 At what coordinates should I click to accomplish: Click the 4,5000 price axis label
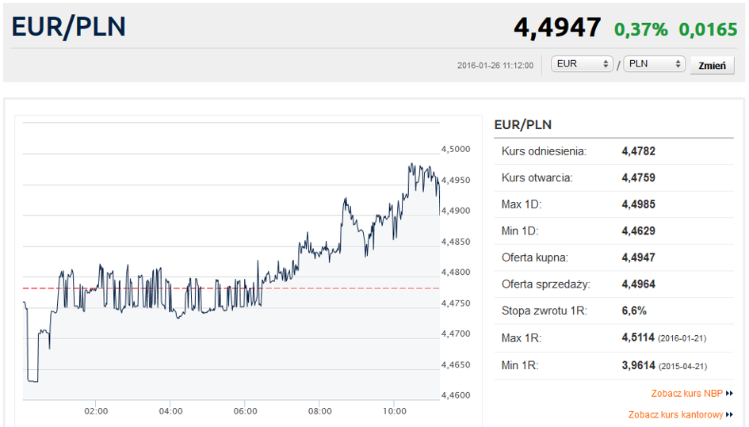pyautogui.click(x=456, y=149)
